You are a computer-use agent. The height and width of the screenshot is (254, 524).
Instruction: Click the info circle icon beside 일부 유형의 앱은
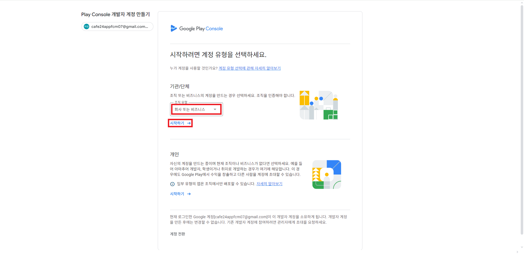click(x=172, y=184)
